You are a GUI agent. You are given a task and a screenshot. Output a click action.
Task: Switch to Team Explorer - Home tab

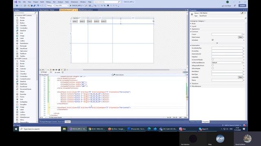tap(47, 10)
